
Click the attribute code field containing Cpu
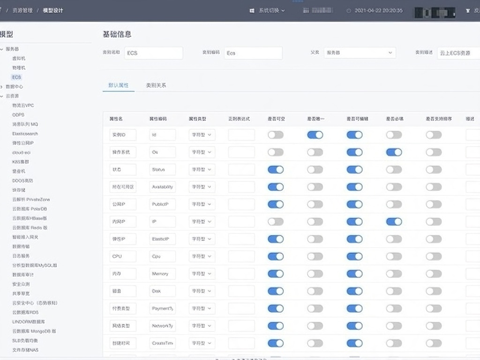[163, 256]
